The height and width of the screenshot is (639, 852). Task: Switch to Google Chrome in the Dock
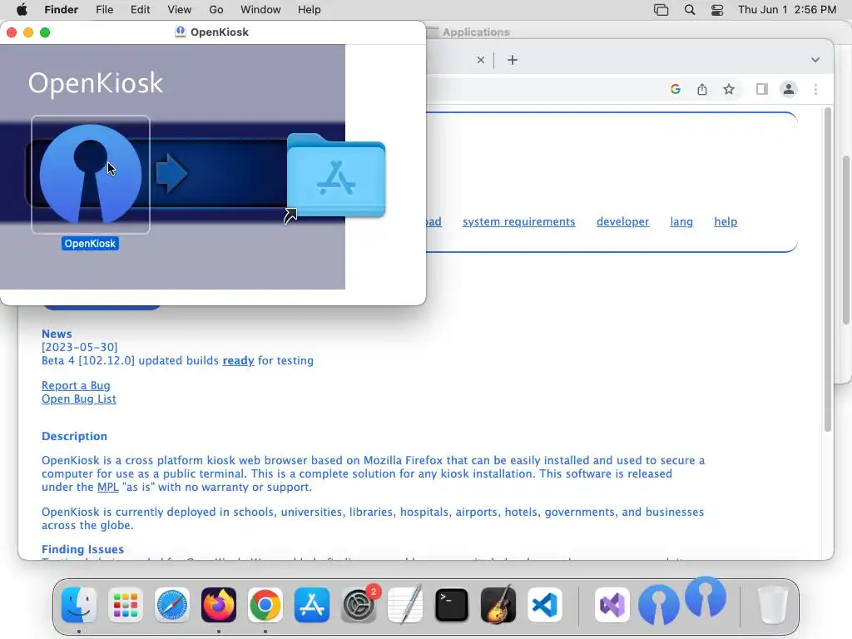click(265, 605)
